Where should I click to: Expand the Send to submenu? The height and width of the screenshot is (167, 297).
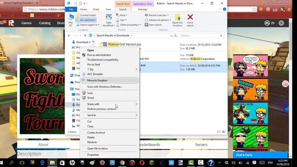[110, 115]
